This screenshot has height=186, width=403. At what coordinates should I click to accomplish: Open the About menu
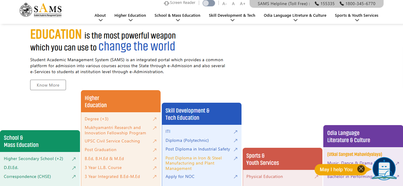tap(100, 16)
